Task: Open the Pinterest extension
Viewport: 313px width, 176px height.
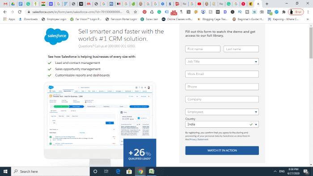Action: (144, 12)
